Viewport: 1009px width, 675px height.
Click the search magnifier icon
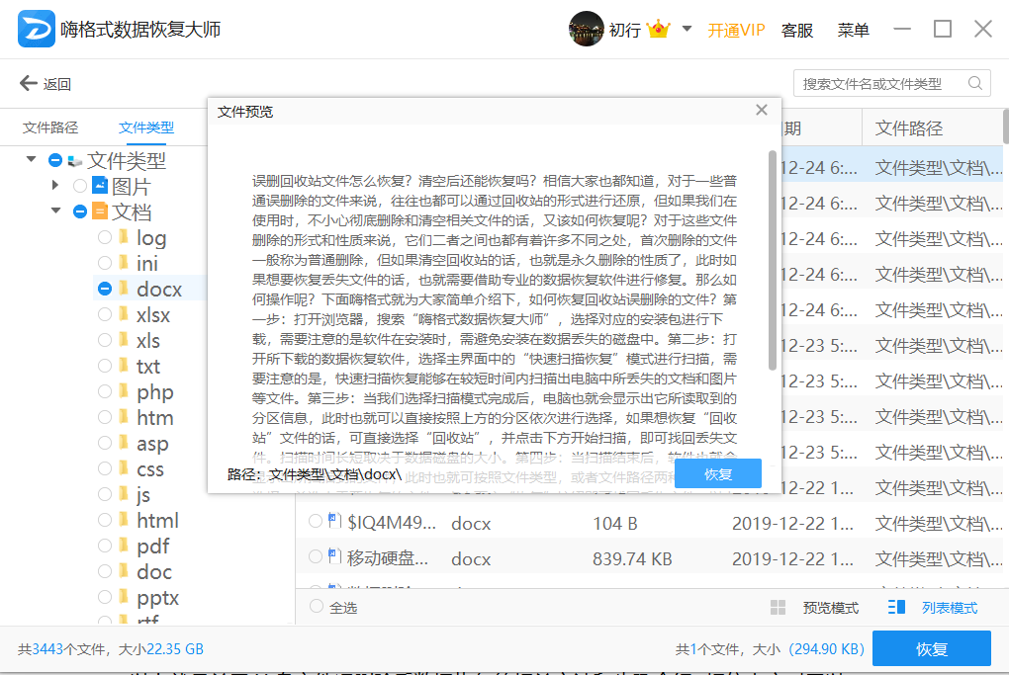[975, 84]
